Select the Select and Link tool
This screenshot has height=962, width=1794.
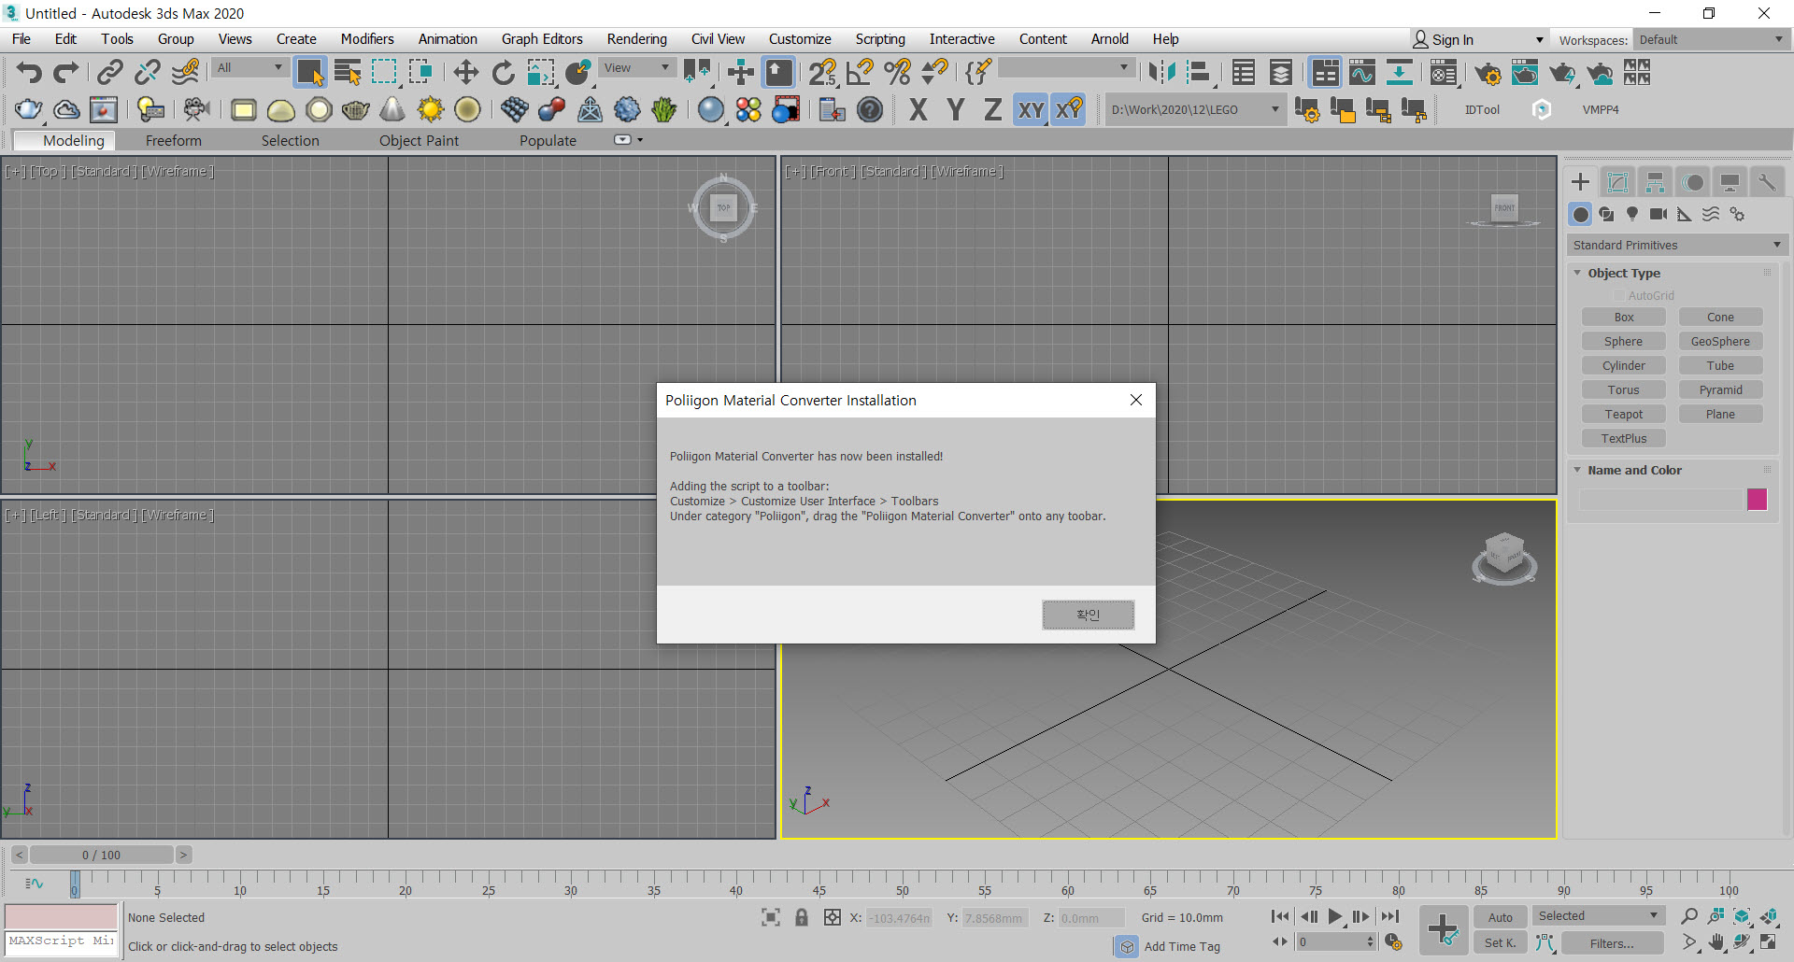click(x=110, y=72)
